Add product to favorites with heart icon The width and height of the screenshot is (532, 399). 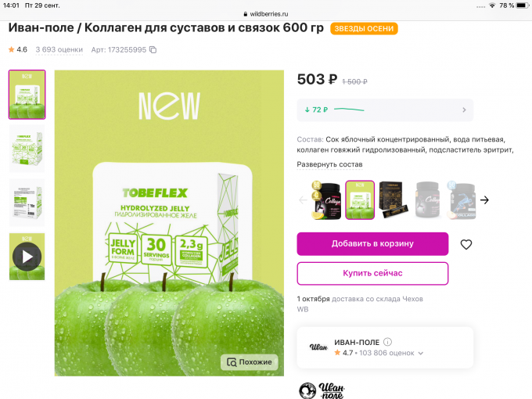465,244
